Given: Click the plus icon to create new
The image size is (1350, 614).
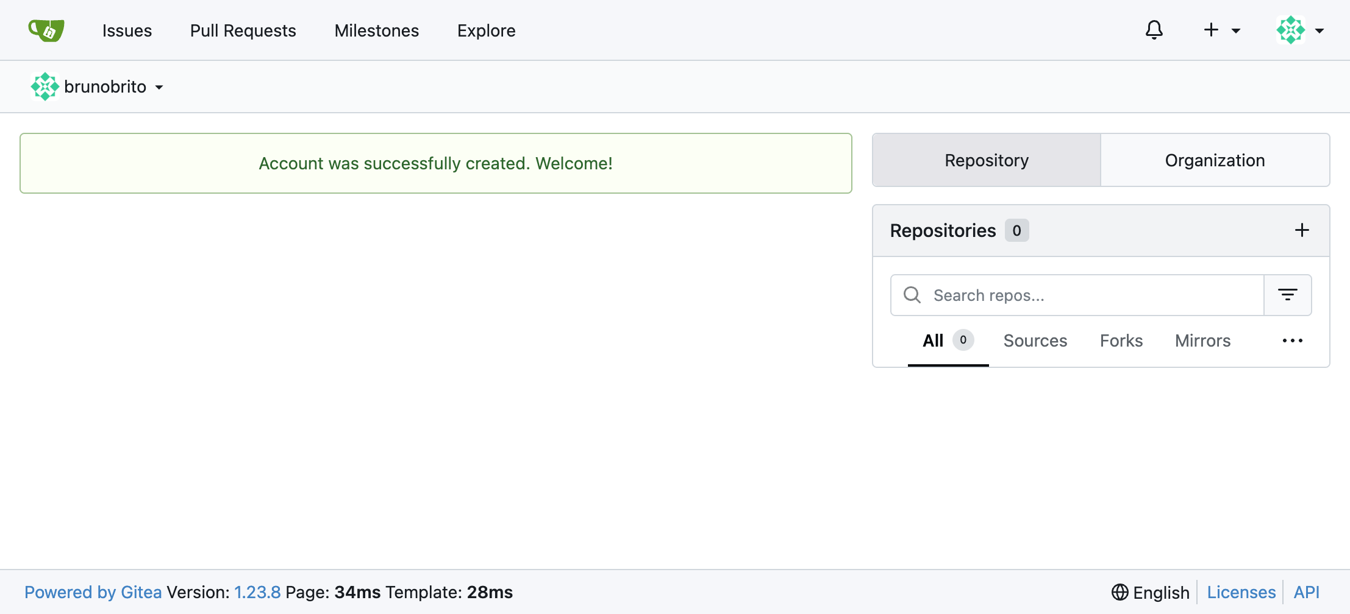Looking at the screenshot, I should (1210, 29).
